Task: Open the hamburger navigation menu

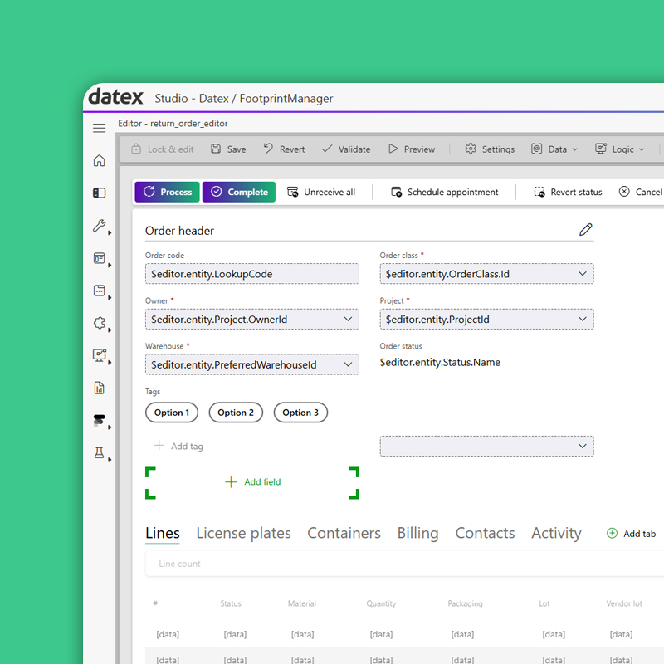Action: point(99,128)
